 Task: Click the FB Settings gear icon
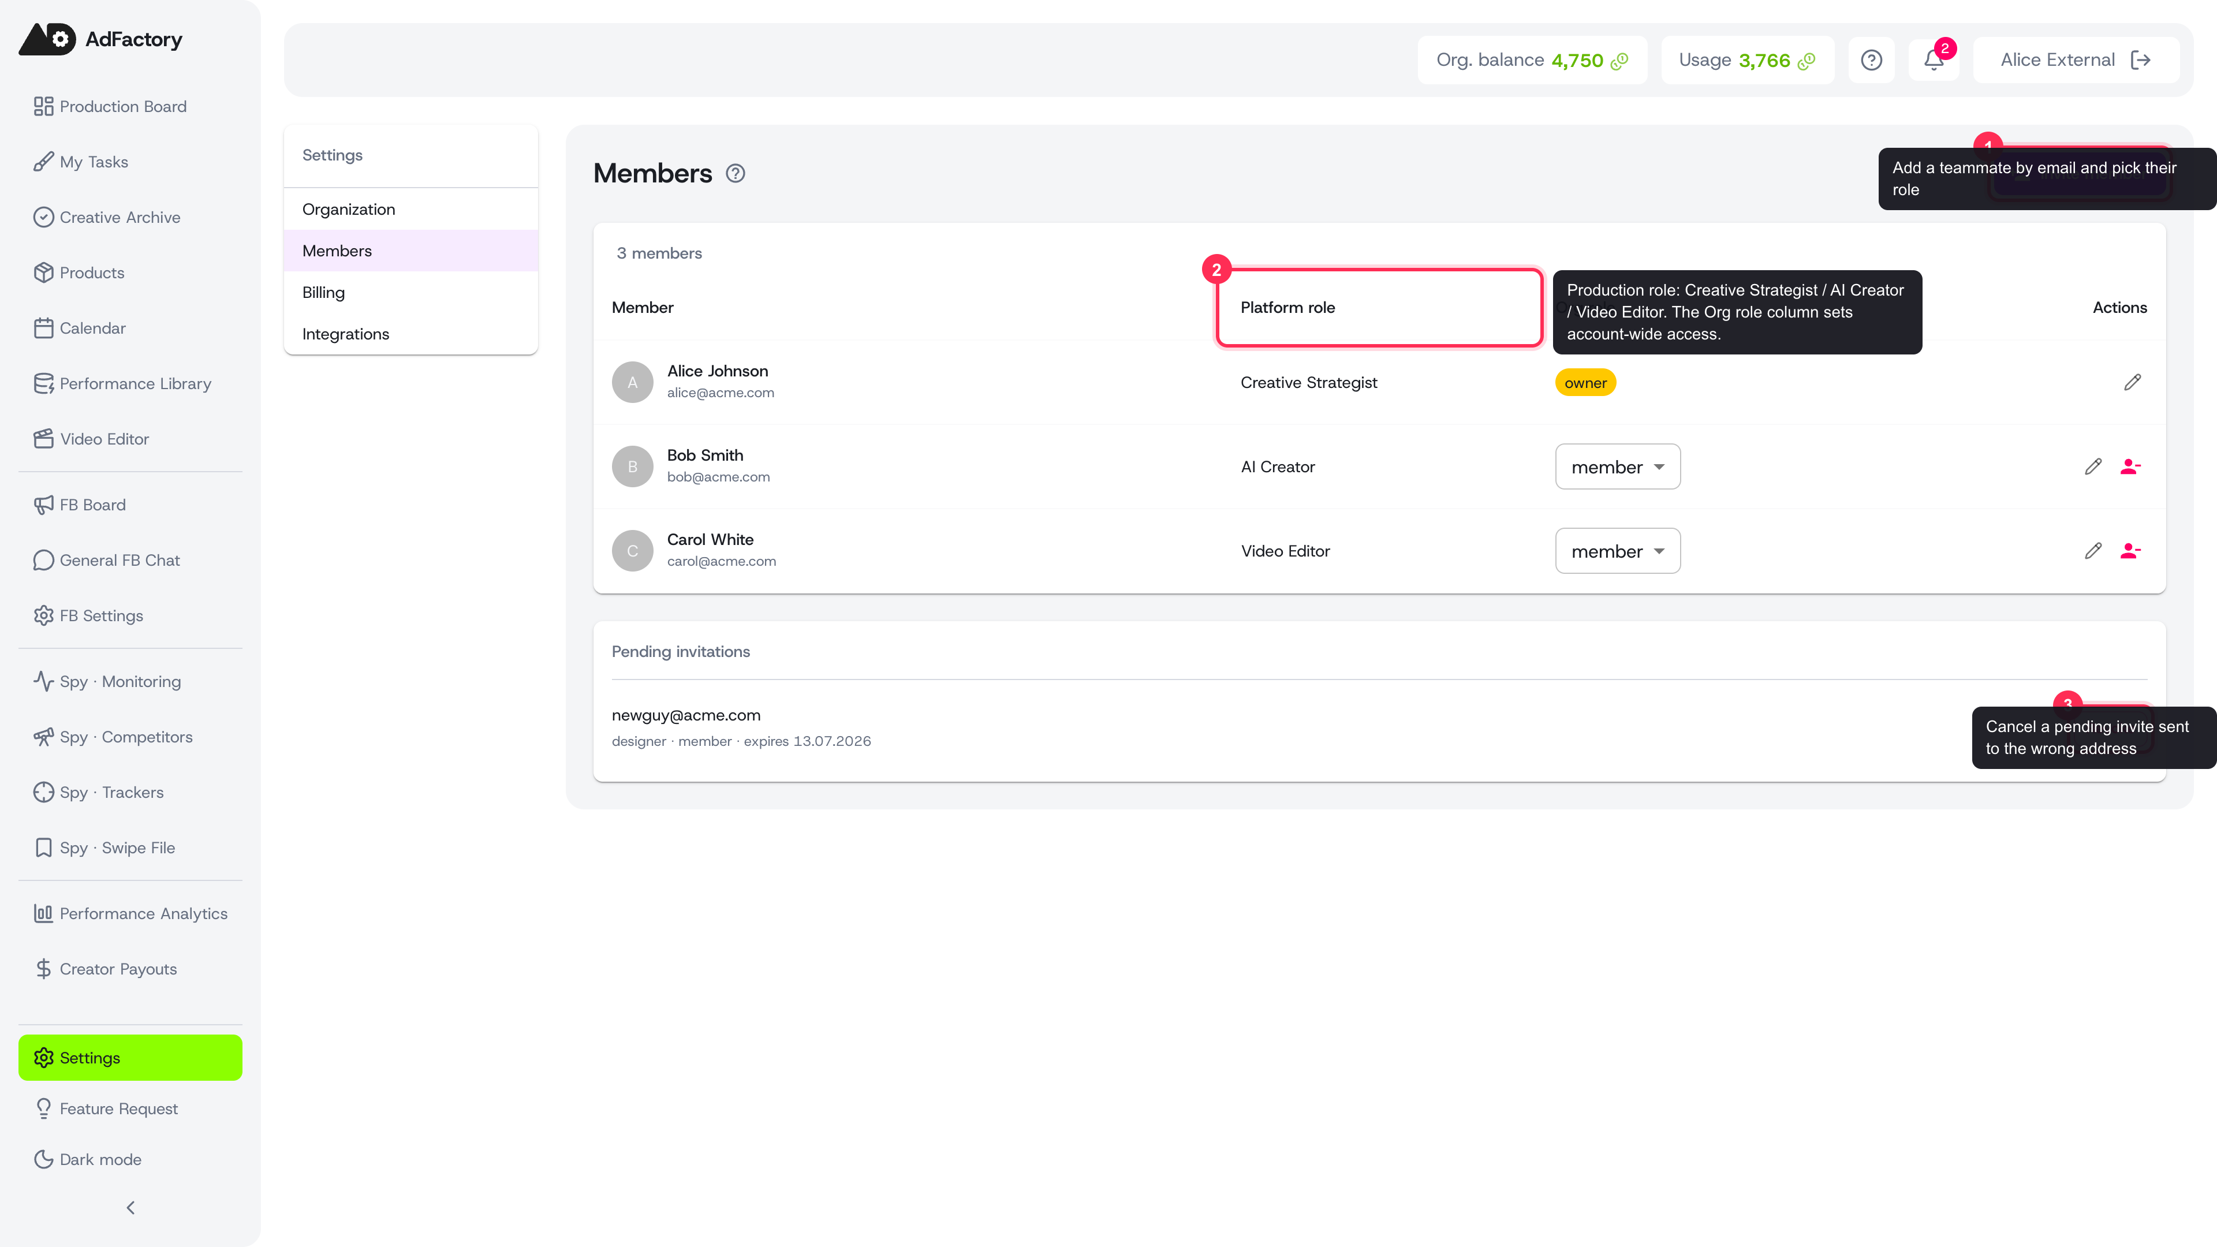pyautogui.click(x=43, y=615)
